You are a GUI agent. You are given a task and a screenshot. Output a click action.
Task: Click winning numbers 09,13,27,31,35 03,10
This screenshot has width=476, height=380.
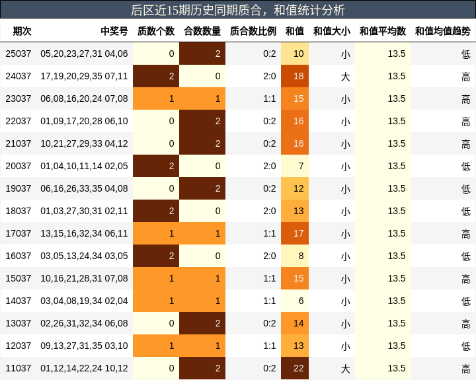84,346
